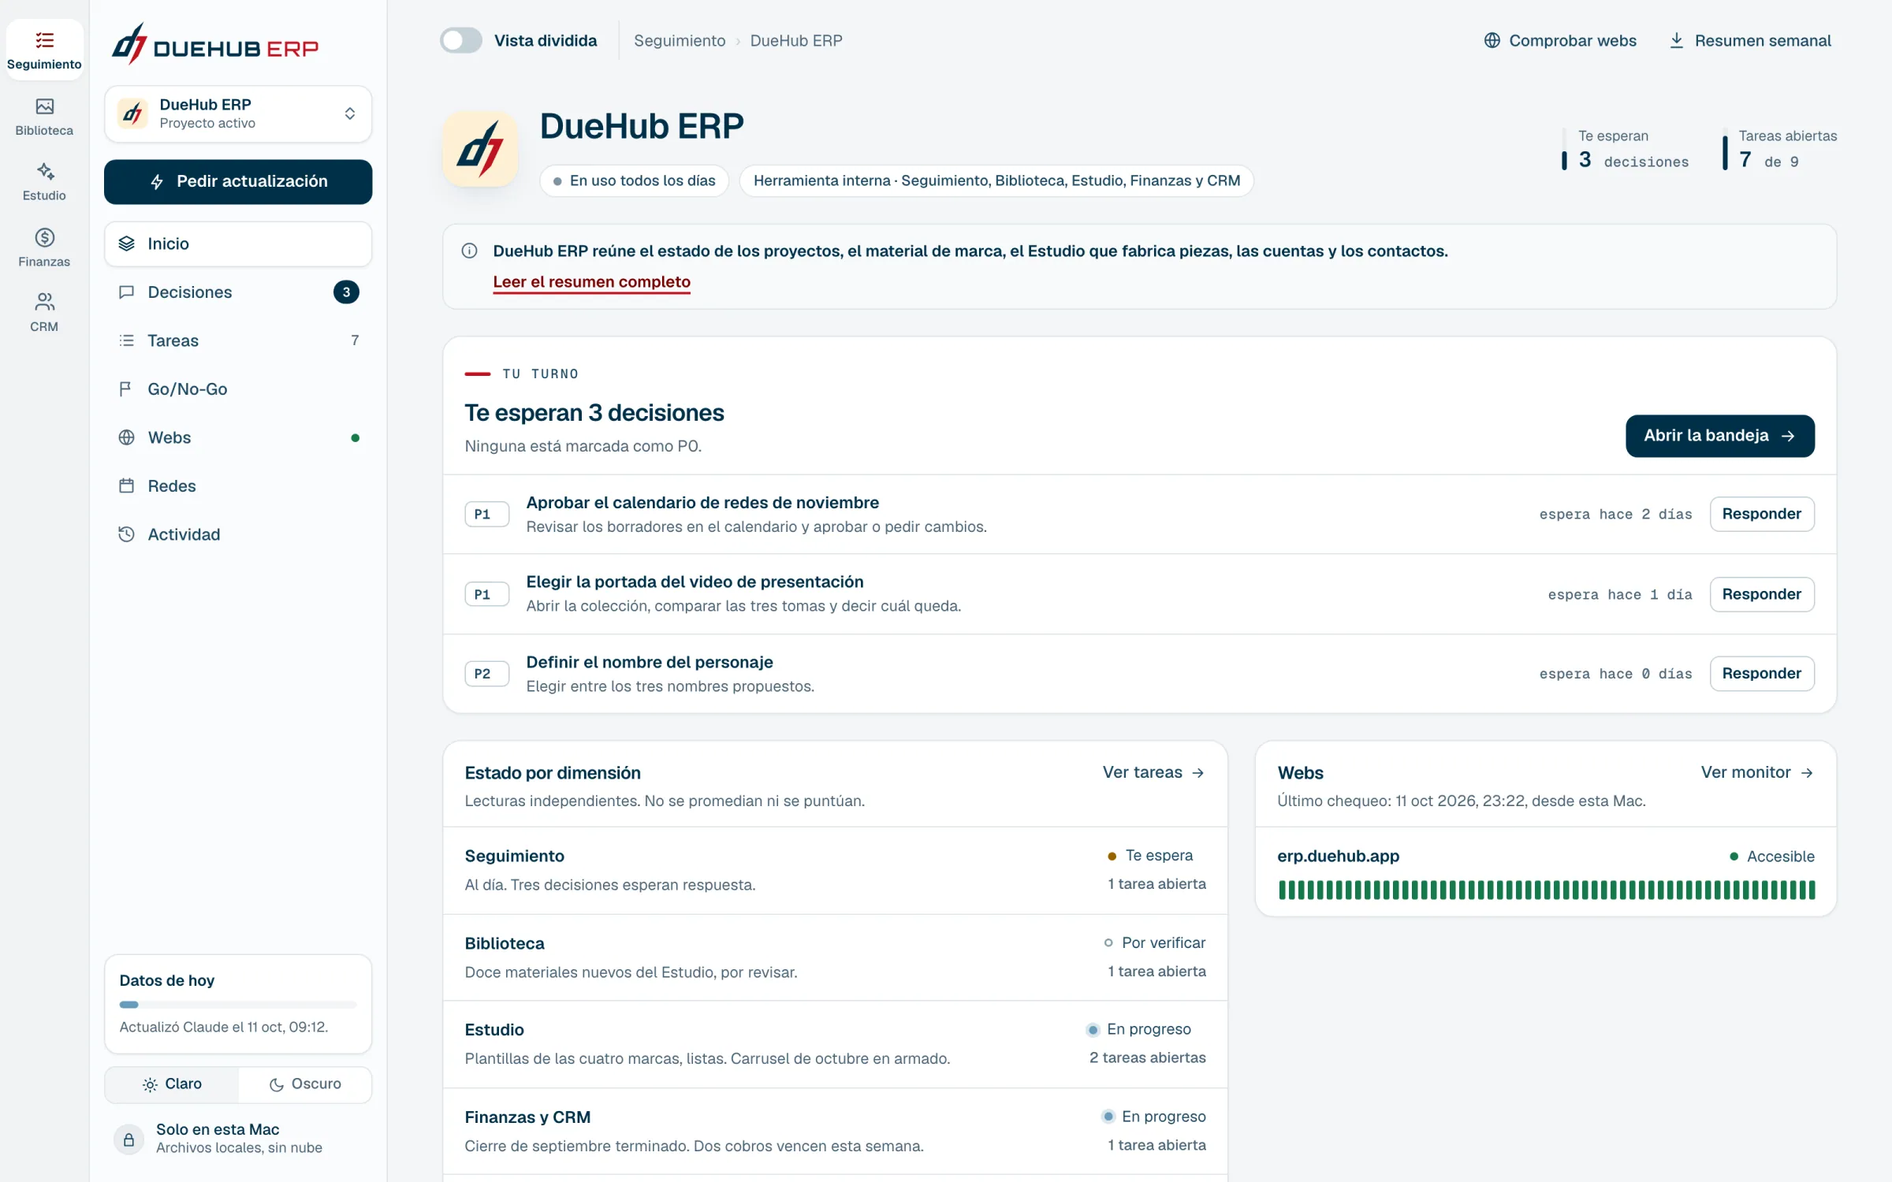Click the large DueHub ERP project avatar
The image size is (1892, 1182).
click(x=480, y=149)
